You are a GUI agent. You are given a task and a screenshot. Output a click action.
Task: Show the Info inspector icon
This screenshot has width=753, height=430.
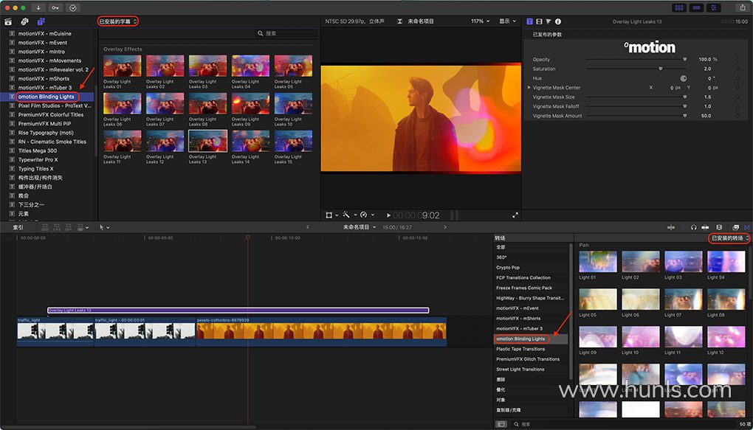pyautogui.click(x=557, y=21)
